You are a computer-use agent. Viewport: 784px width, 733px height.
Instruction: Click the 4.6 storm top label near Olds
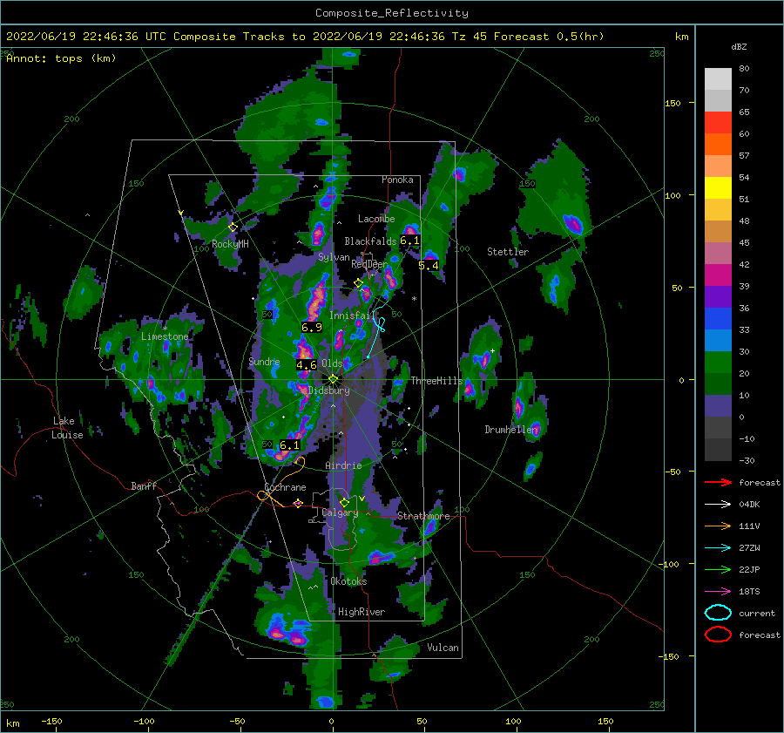coord(306,364)
